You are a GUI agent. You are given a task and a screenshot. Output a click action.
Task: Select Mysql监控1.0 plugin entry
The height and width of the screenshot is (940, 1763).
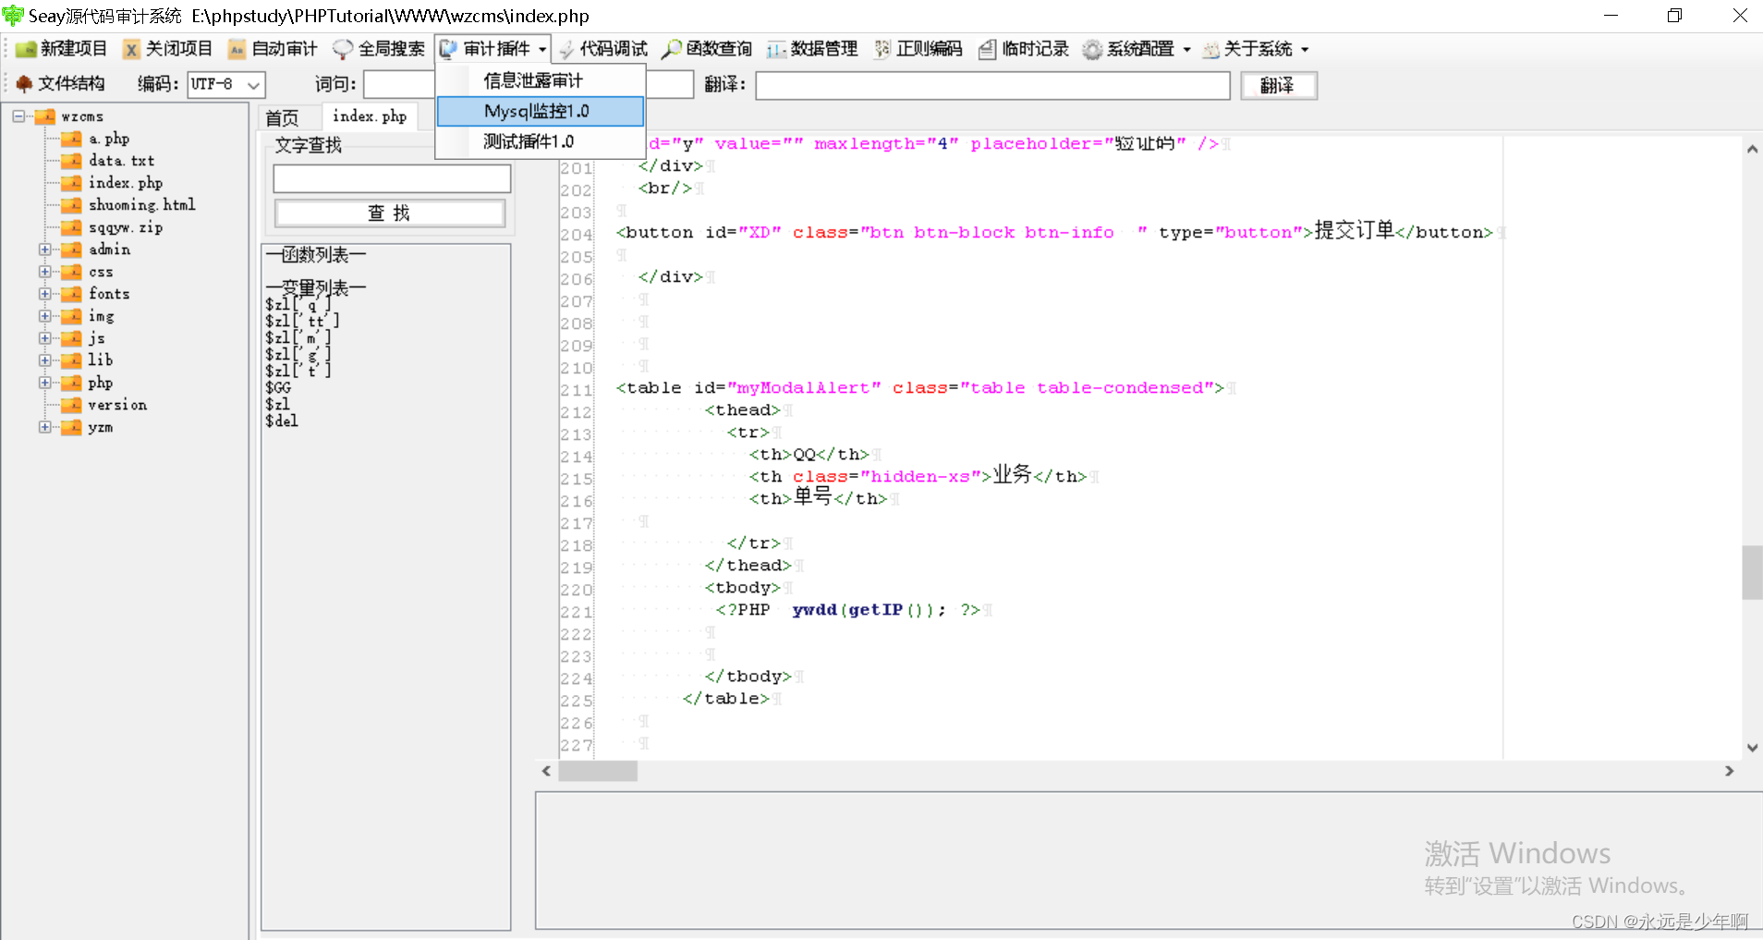[540, 111]
